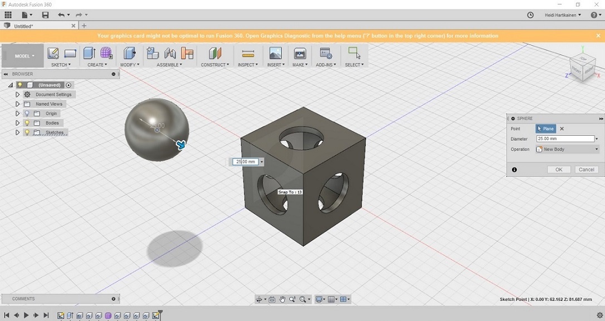This screenshot has height=321, width=605.
Task: Expand the Named Views tree node
Action: 17,104
